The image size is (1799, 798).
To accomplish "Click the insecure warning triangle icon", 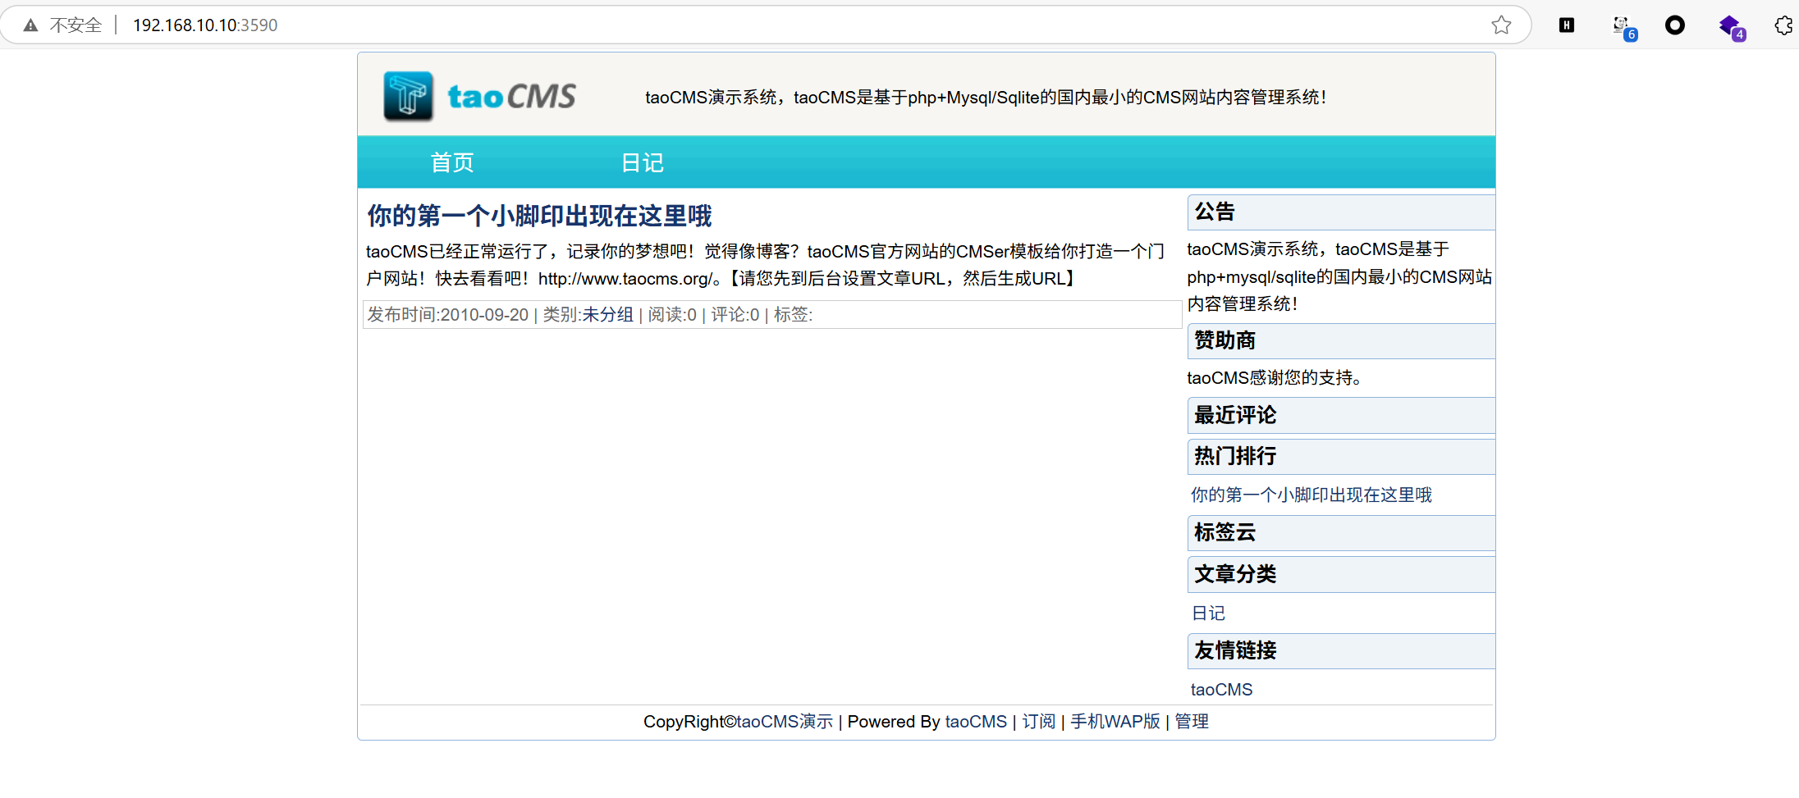I will (x=31, y=25).
